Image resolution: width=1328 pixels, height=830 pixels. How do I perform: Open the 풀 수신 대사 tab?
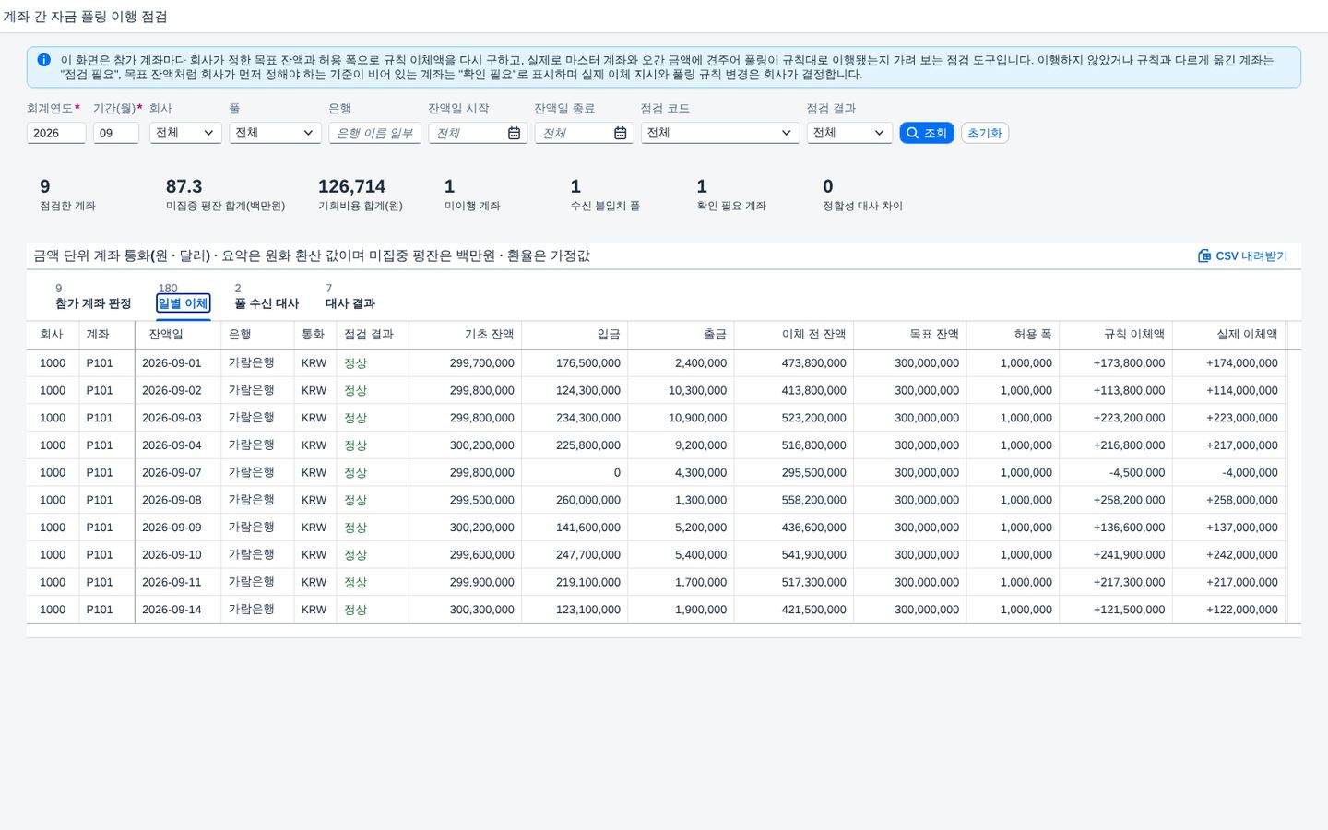click(267, 303)
